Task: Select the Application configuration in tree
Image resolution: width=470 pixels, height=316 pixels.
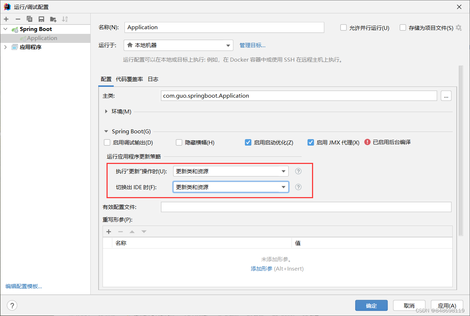Action: click(x=42, y=38)
